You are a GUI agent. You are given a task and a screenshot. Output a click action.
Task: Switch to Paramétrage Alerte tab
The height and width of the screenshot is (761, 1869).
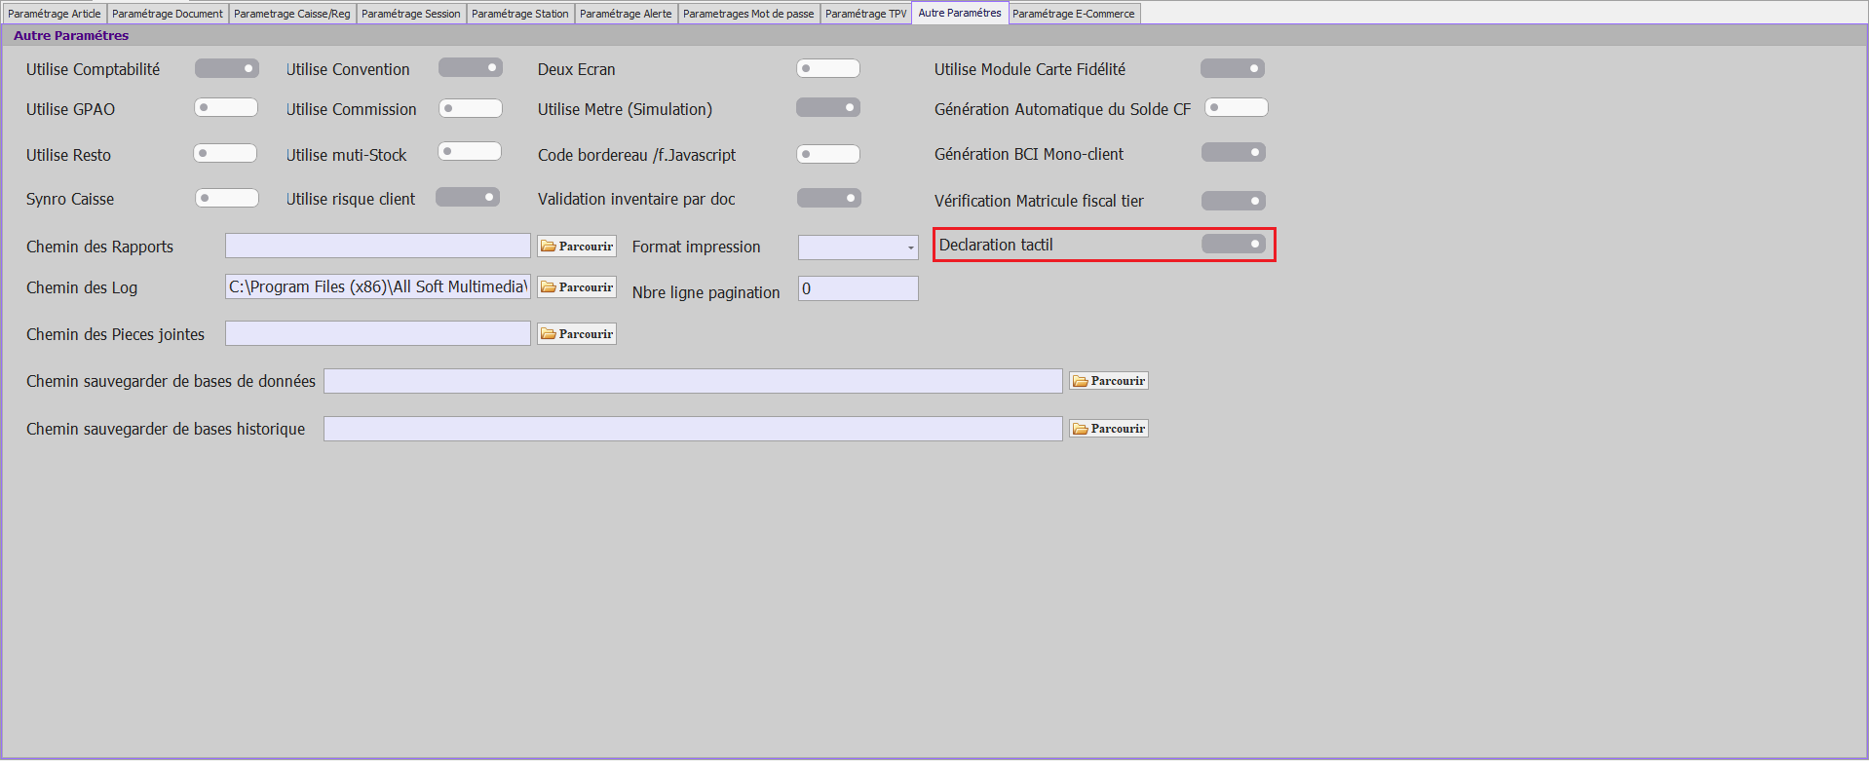[x=626, y=14]
